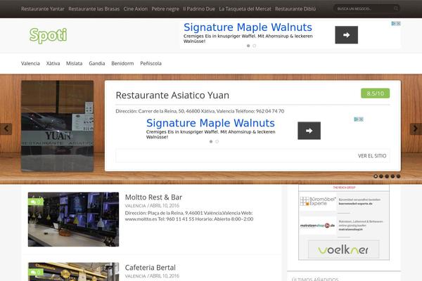Select the first dot of the Yuan card ad
This screenshot has width=422, height=281.
[x=211, y=141]
